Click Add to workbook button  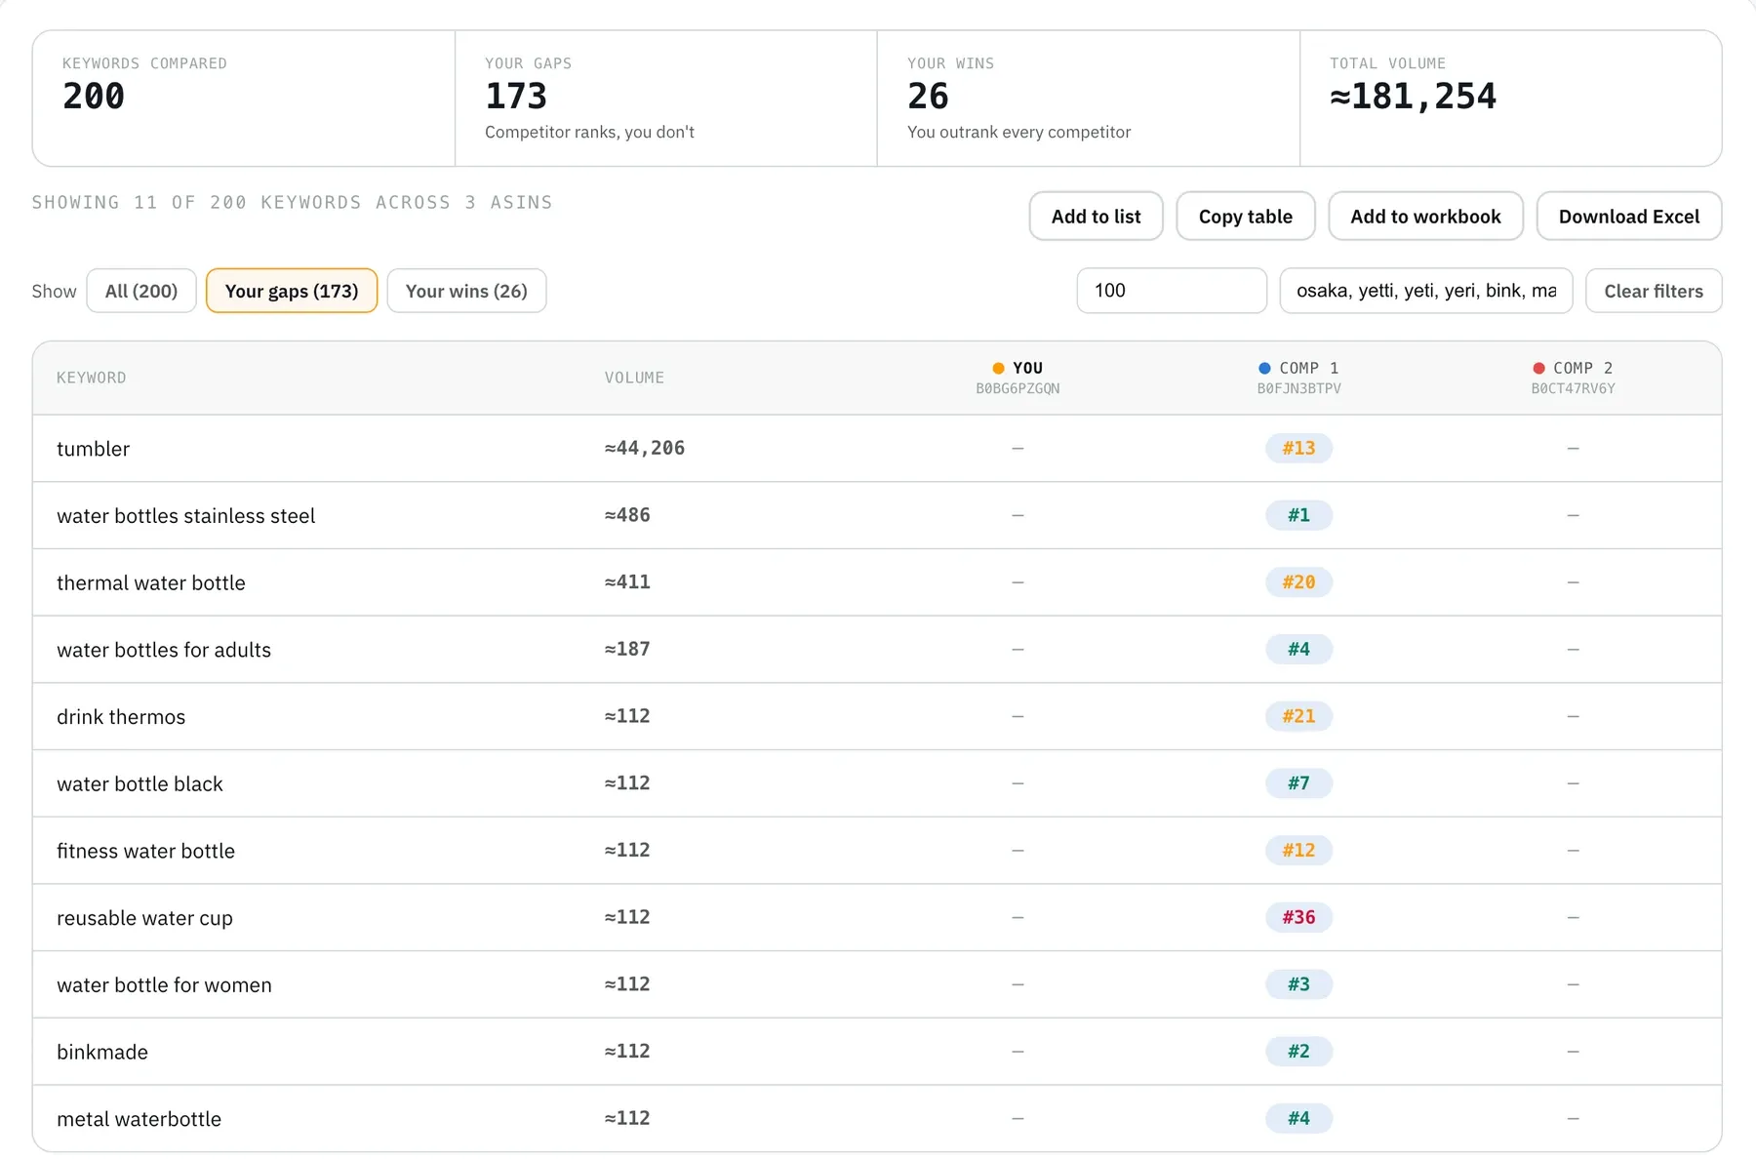coord(1425,216)
